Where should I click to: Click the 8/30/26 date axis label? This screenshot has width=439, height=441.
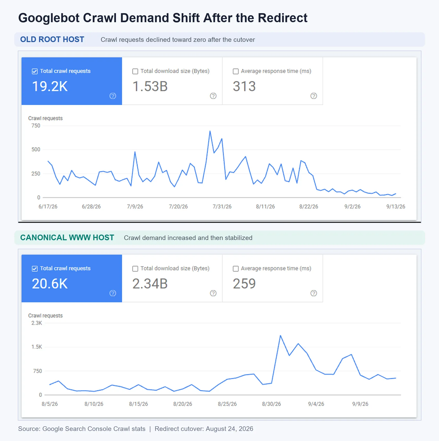click(271, 404)
